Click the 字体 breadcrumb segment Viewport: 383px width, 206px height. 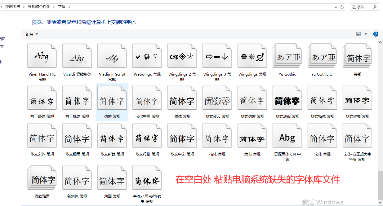click(x=62, y=7)
